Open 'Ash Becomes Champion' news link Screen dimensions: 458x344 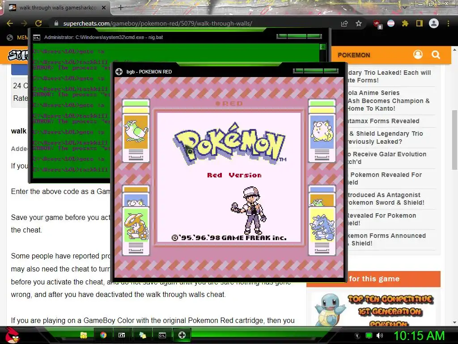coord(389,101)
